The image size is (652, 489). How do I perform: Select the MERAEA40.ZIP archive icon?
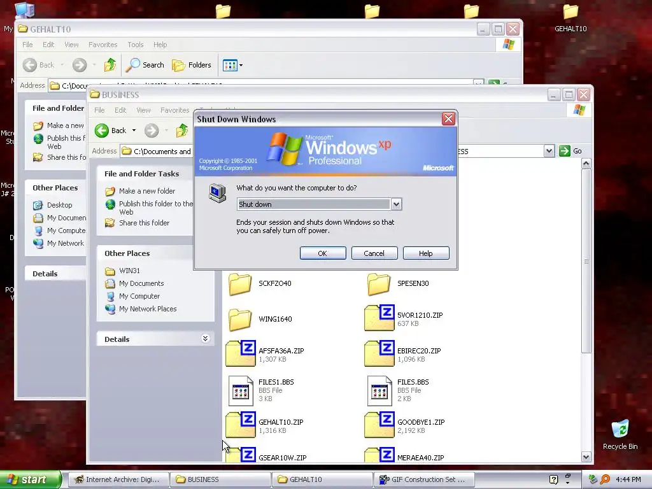379,455
